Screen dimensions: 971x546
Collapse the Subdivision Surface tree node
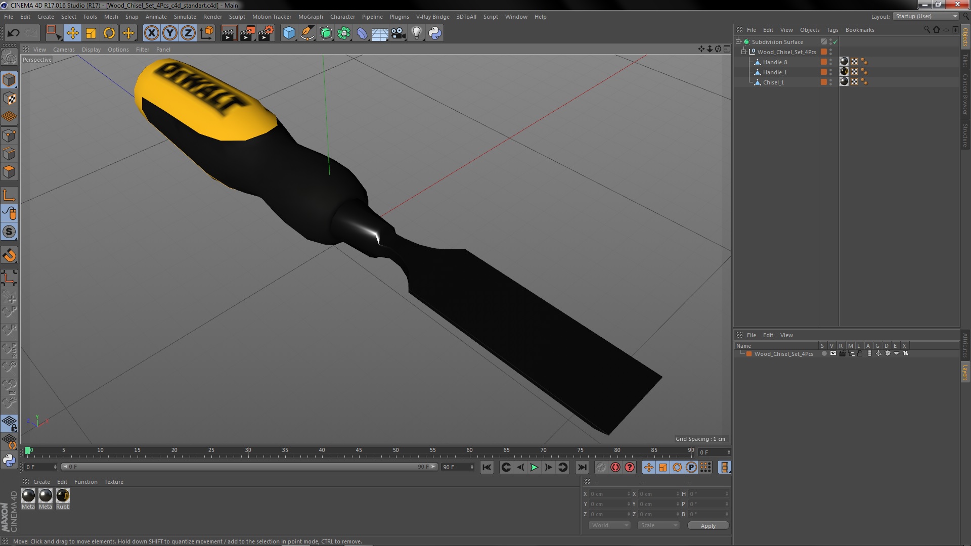738,42
